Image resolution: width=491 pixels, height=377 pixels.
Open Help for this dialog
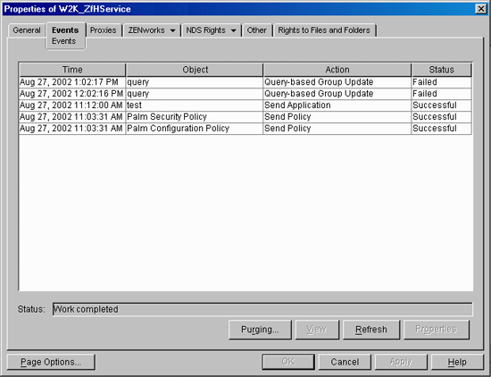(x=457, y=363)
